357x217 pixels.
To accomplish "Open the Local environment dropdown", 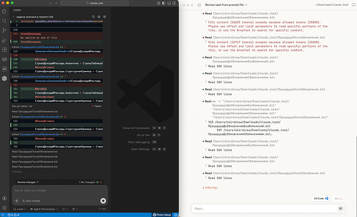I will point(20,209).
